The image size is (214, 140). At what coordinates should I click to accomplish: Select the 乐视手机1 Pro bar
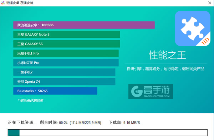[66, 53]
